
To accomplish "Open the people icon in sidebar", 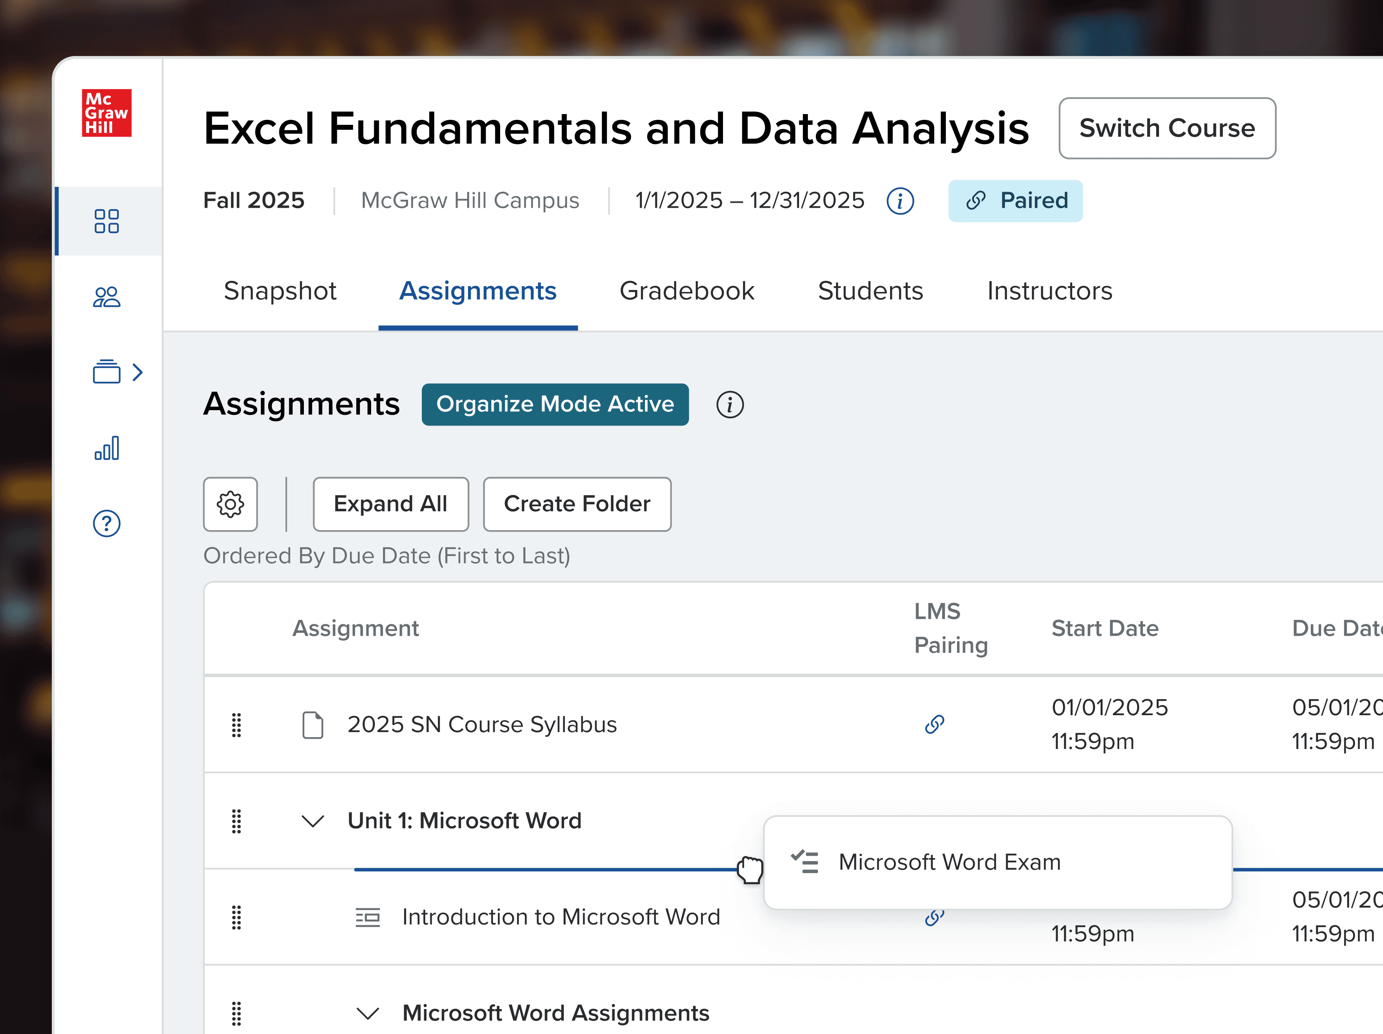I will point(106,297).
